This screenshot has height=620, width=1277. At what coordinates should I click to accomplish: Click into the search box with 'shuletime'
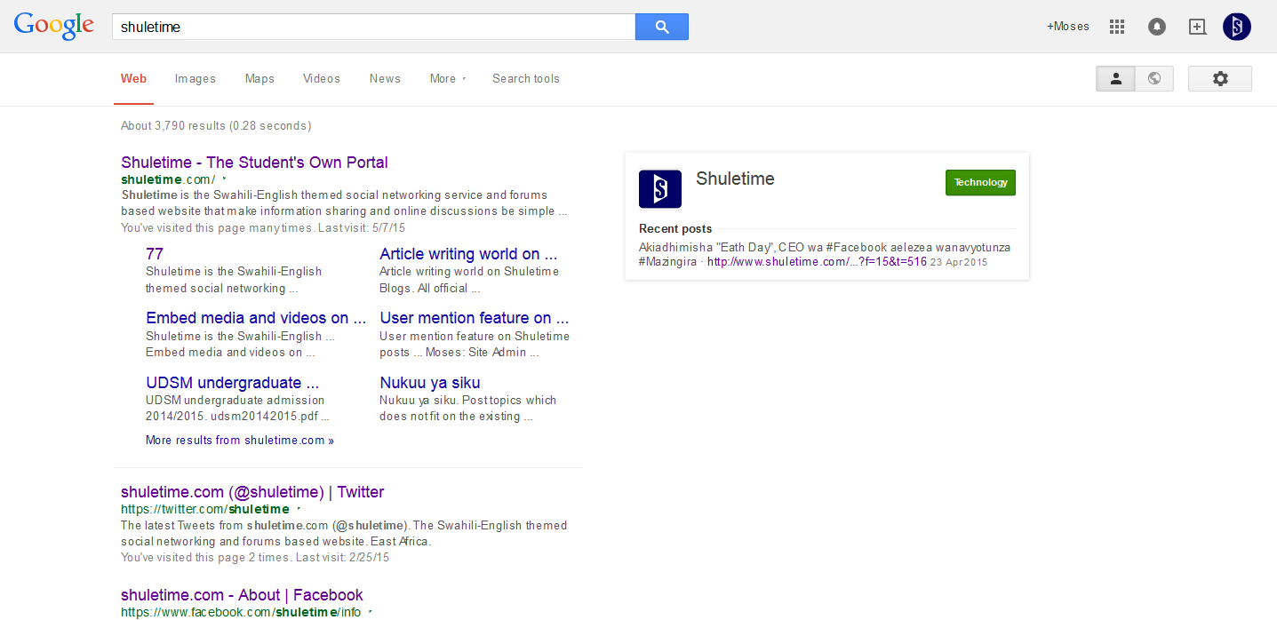[373, 27]
